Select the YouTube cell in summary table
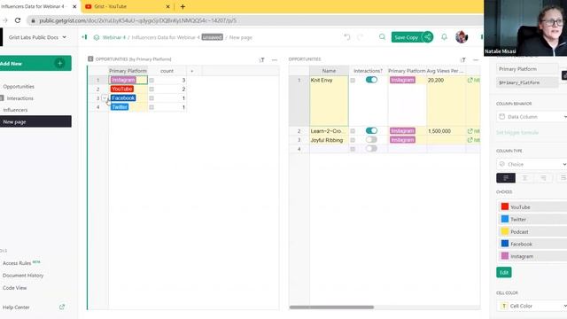Viewport: 567px width, 319px height. [128, 89]
